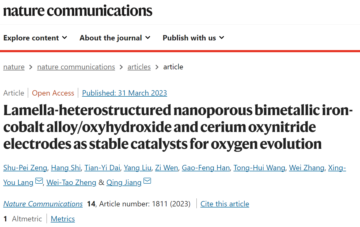The width and height of the screenshot is (360, 227).
Task: Navigate to the articles breadcrumb
Action: [139, 67]
